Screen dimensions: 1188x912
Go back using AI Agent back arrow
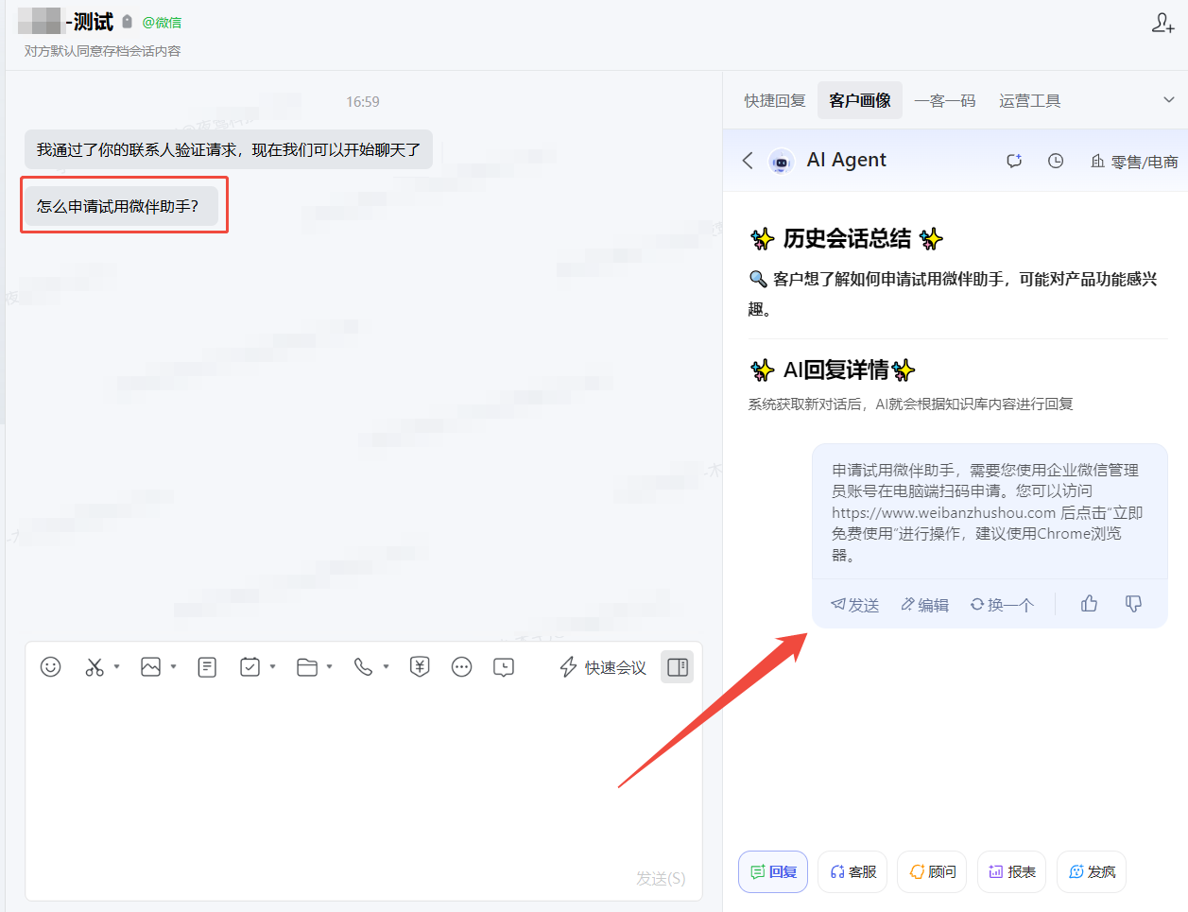(748, 161)
